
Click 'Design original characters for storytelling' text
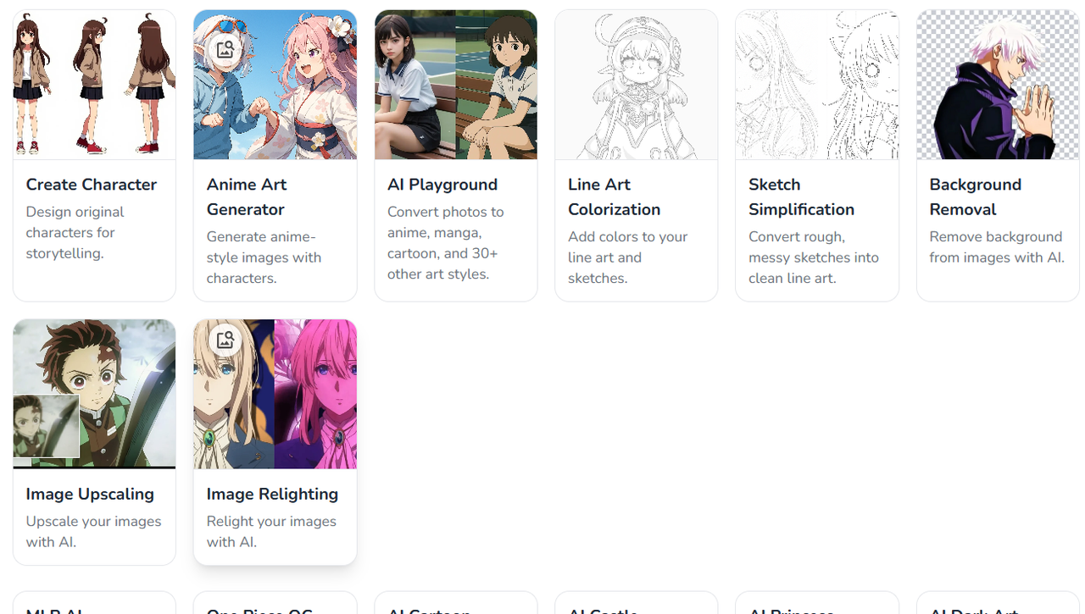pyautogui.click(x=75, y=232)
